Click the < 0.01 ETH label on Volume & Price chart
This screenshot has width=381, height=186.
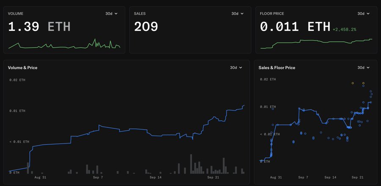[19, 142]
